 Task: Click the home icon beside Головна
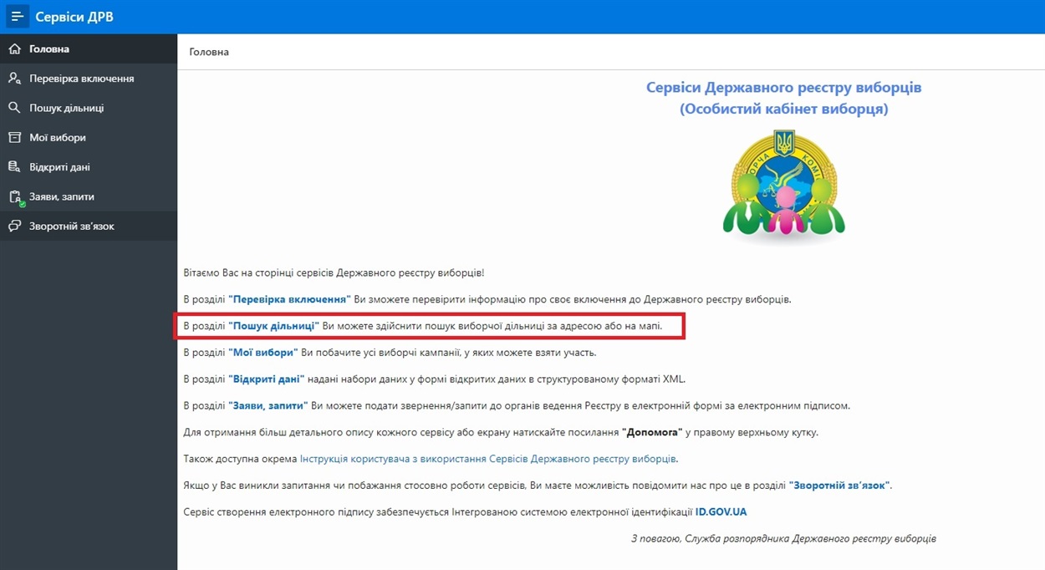[x=14, y=49]
